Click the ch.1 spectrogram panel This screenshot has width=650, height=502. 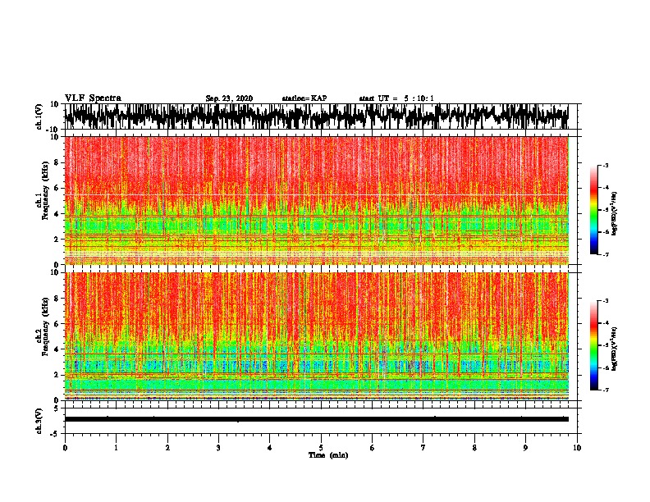316,200
